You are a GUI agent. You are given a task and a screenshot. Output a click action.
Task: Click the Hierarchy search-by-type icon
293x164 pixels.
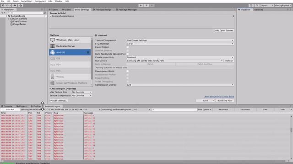[x=45, y=13]
